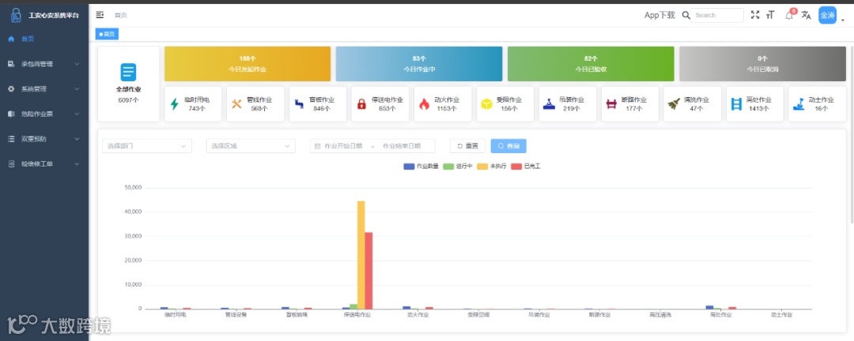
Task: Click the 盲板作业 pipe icon
Action: pos(299,104)
